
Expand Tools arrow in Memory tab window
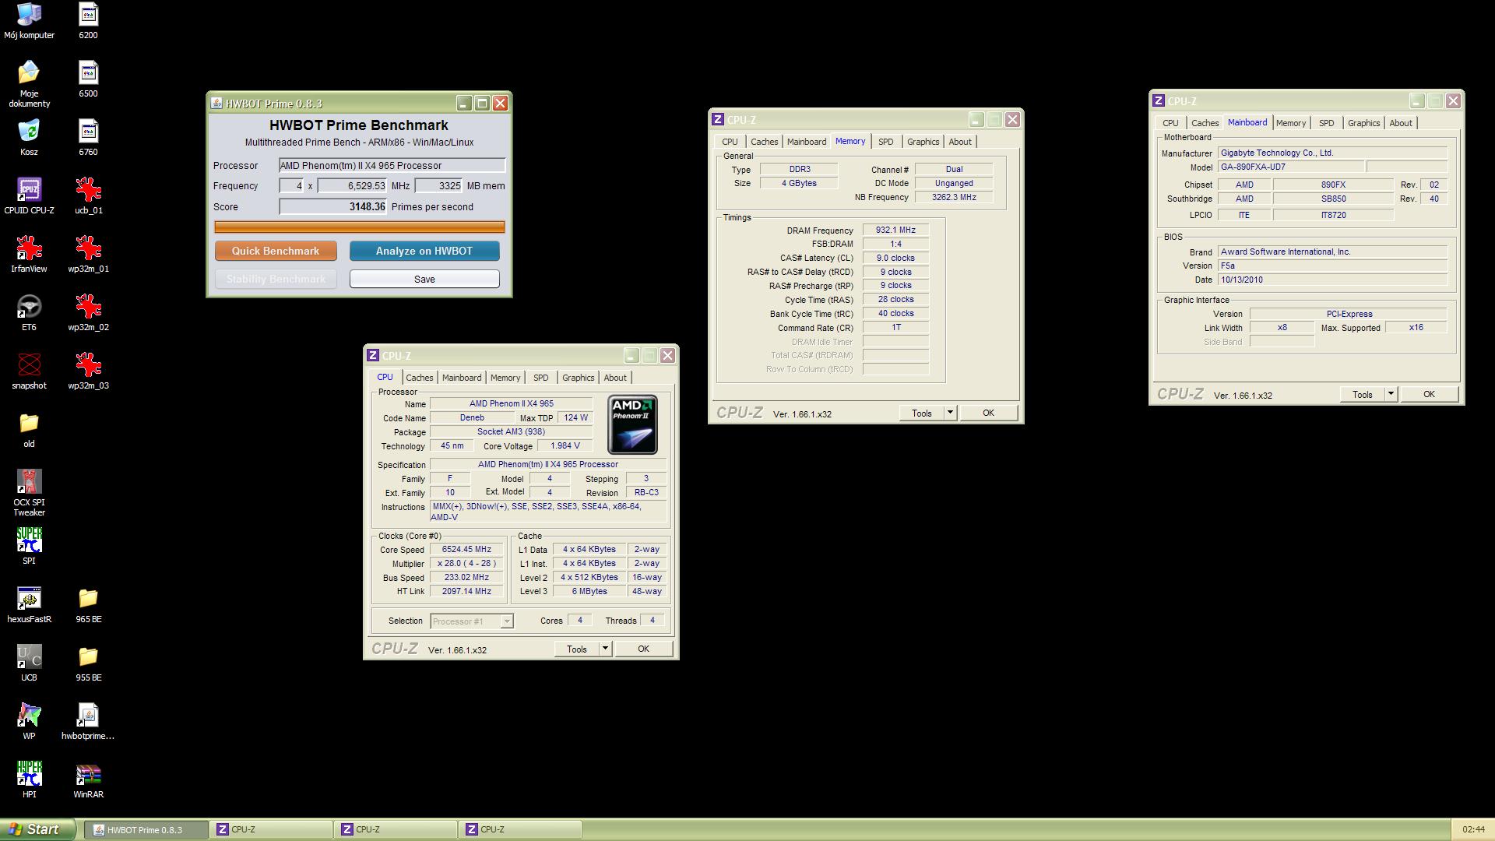[x=951, y=413]
